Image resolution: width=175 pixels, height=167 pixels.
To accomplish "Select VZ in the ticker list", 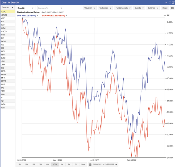I will 8,101.
